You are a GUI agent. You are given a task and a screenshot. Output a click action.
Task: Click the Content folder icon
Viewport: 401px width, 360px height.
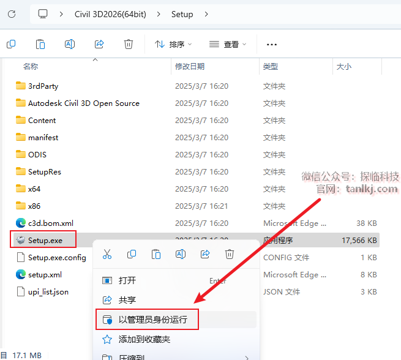pos(21,120)
